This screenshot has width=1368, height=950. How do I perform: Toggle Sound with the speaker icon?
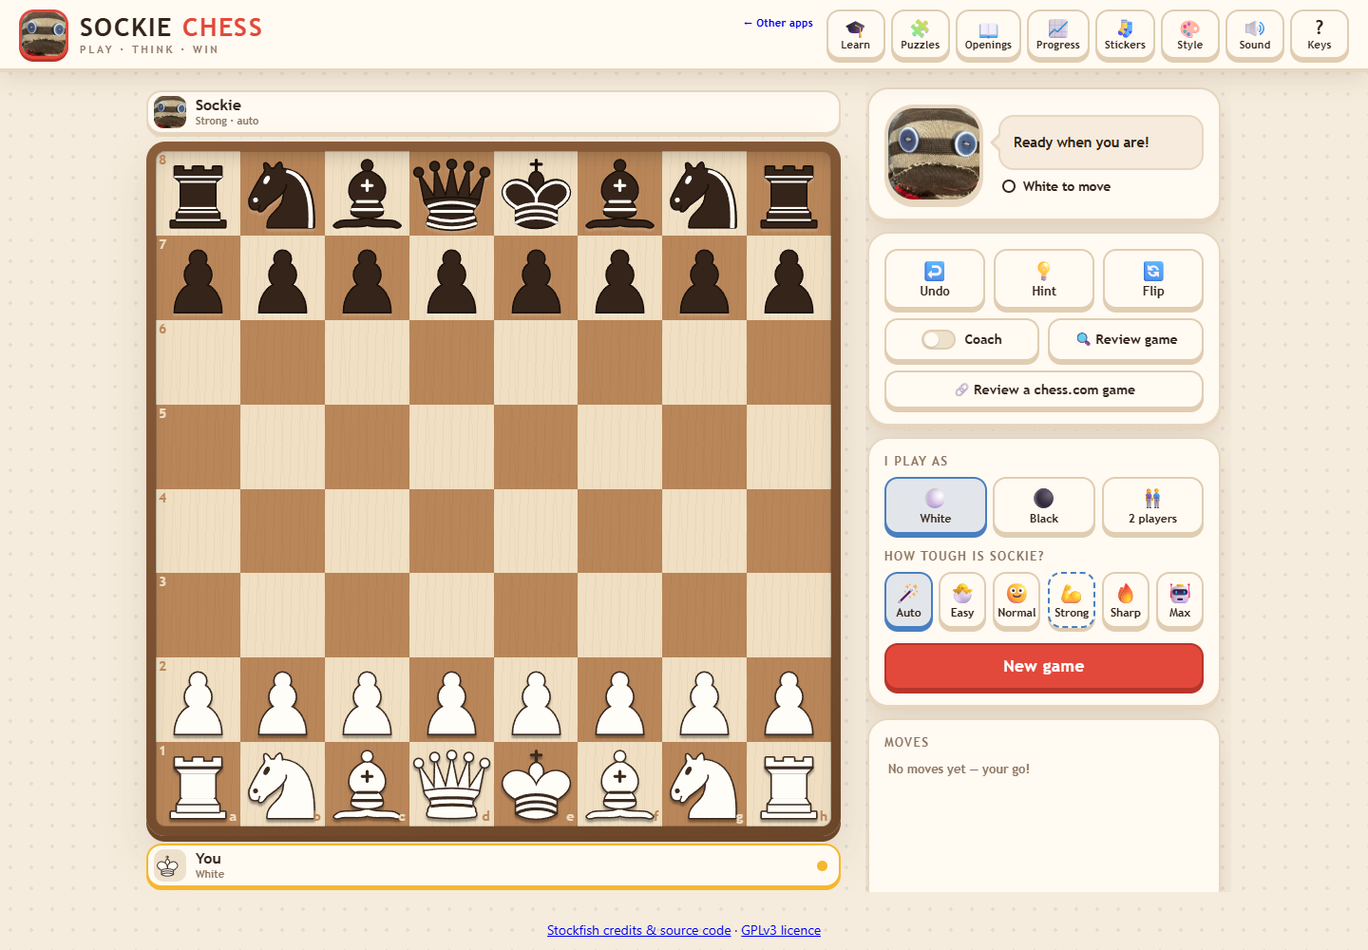click(x=1255, y=36)
